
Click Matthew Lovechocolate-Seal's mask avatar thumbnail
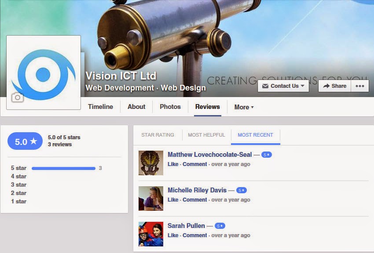coord(151,163)
